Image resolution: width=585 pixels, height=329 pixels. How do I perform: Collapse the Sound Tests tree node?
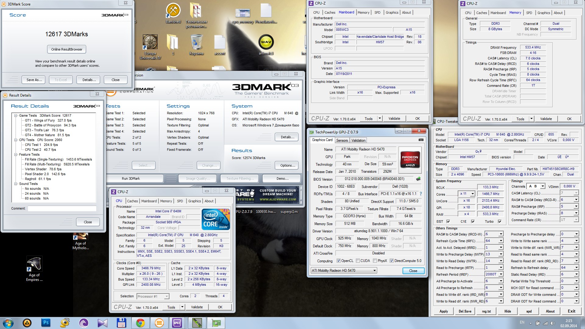pos(16,184)
